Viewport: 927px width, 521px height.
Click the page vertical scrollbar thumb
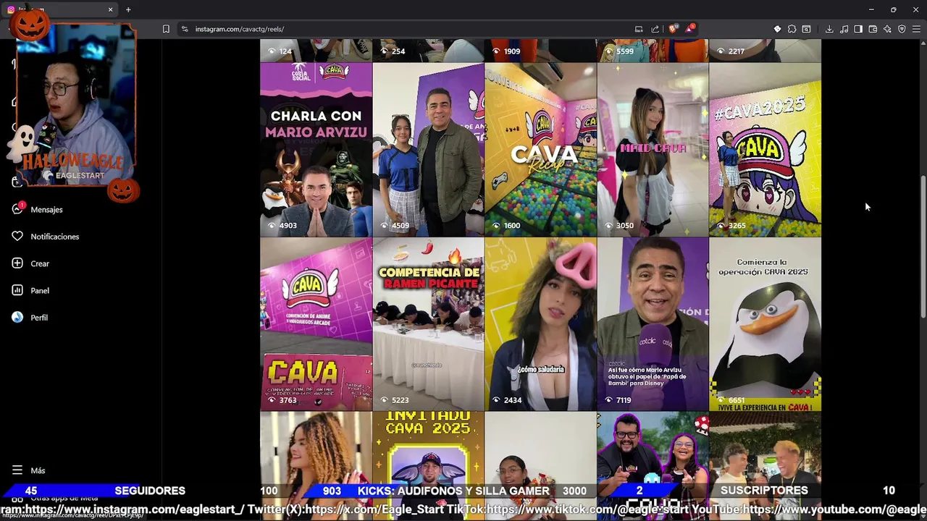923,246
